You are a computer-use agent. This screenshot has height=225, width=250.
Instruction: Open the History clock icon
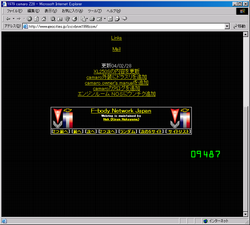tap(74, 19)
